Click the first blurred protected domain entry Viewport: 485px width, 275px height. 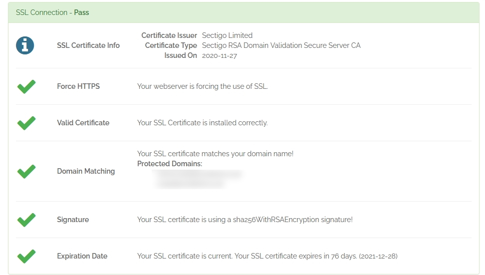(x=198, y=174)
